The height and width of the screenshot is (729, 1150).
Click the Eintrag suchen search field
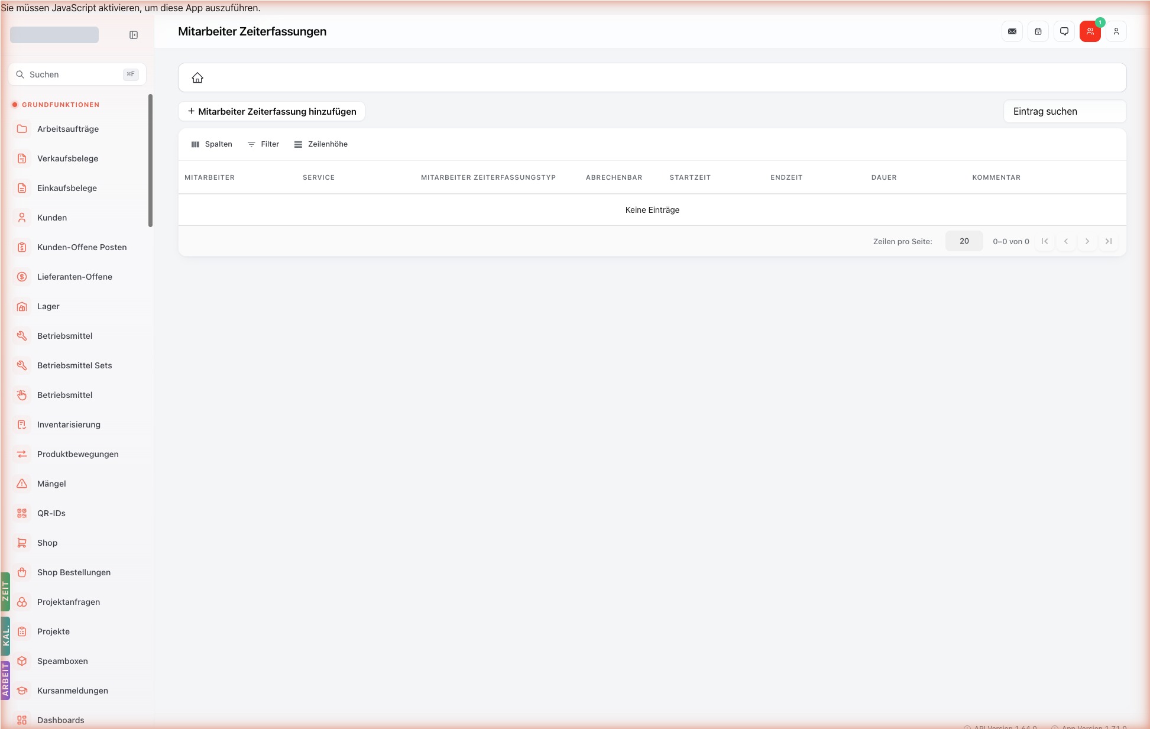click(x=1065, y=111)
